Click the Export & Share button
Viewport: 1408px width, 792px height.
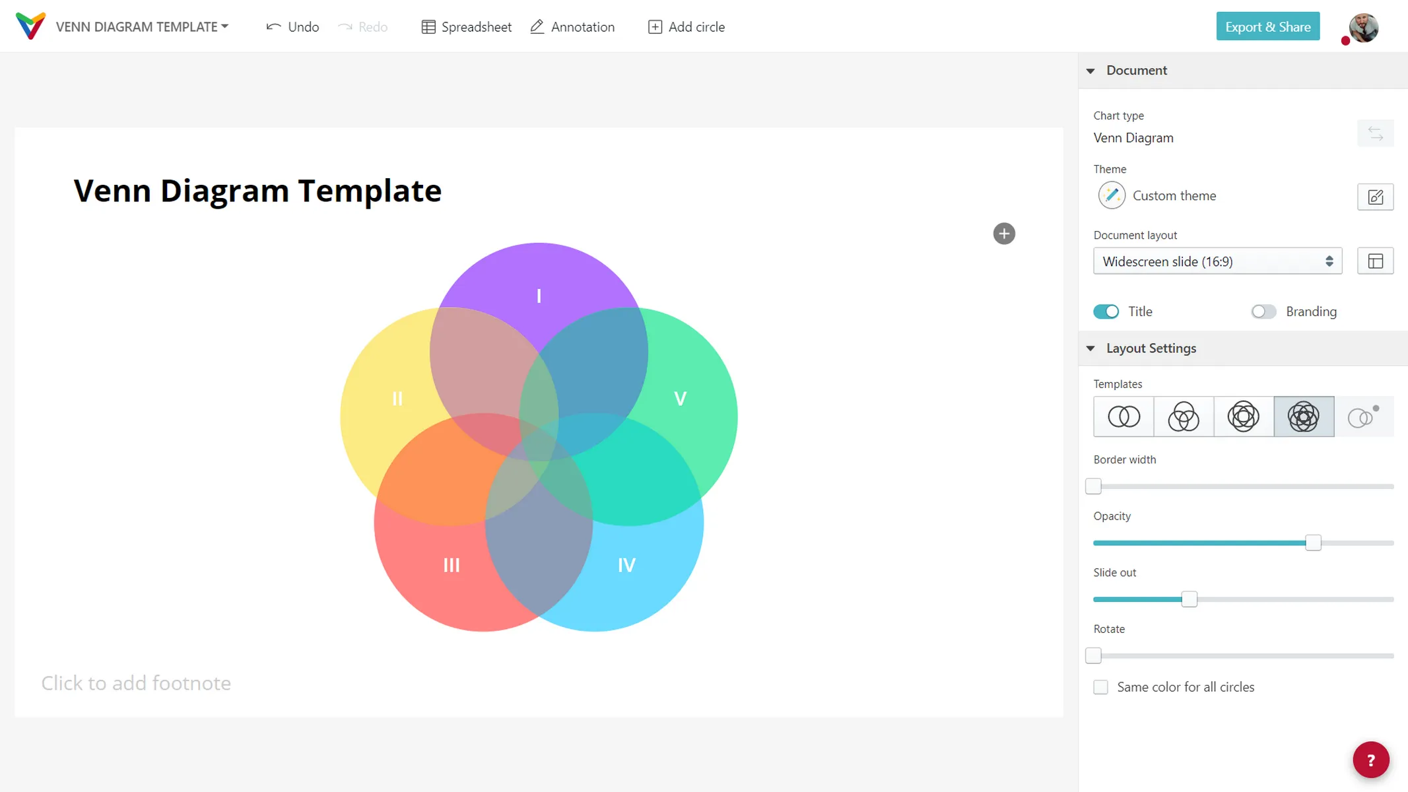[1267, 26]
